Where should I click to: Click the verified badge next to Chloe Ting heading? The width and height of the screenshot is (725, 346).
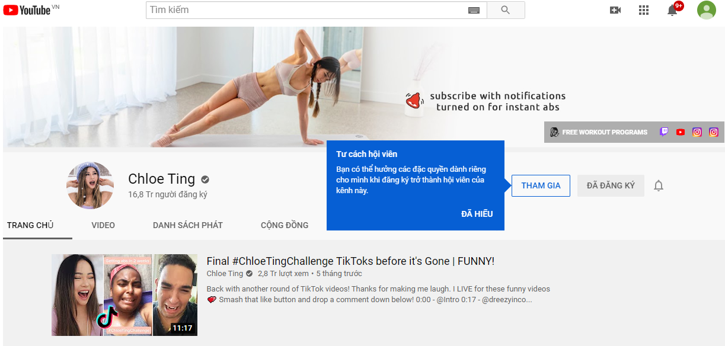205,180
